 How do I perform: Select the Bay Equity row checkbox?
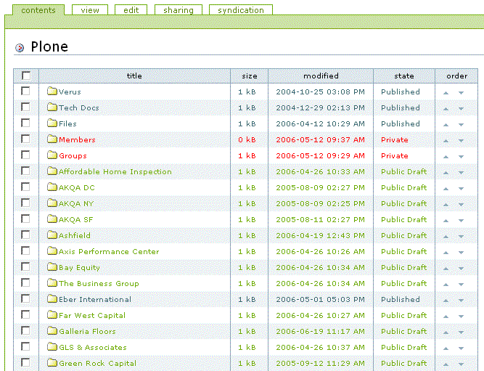point(26,267)
